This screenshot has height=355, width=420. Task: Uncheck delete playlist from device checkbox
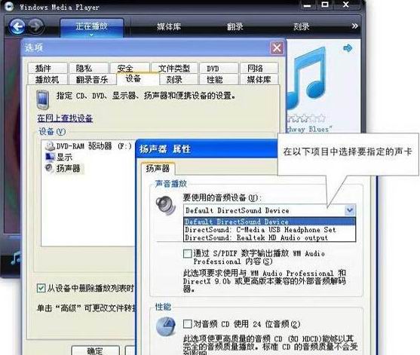[41, 288]
